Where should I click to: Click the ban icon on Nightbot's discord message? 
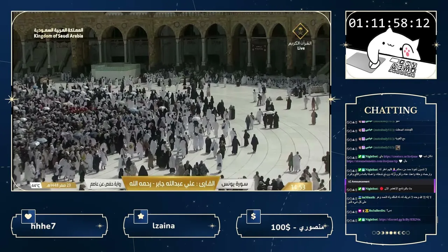tap(348, 220)
